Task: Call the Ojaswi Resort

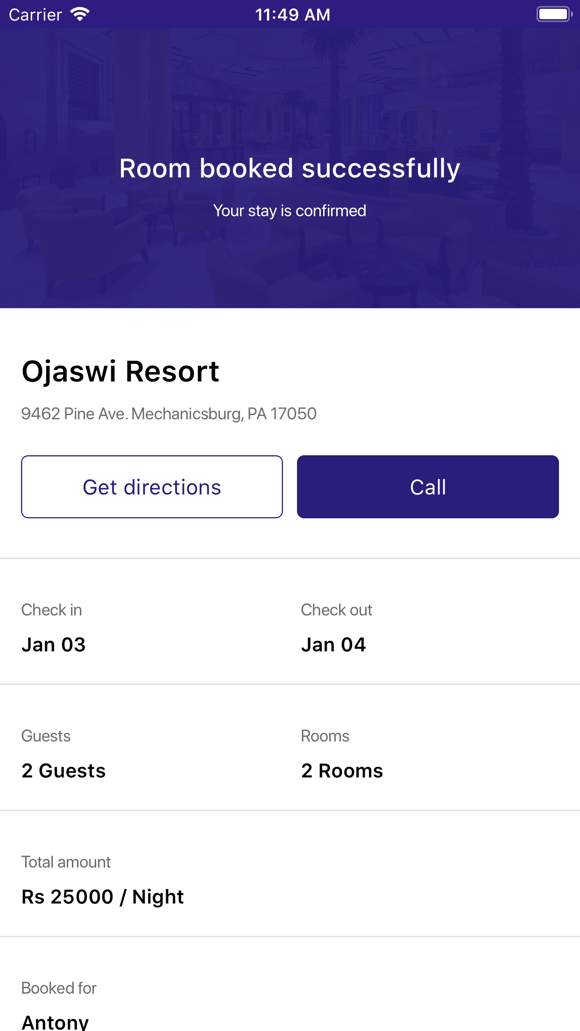Action: [x=428, y=487]
